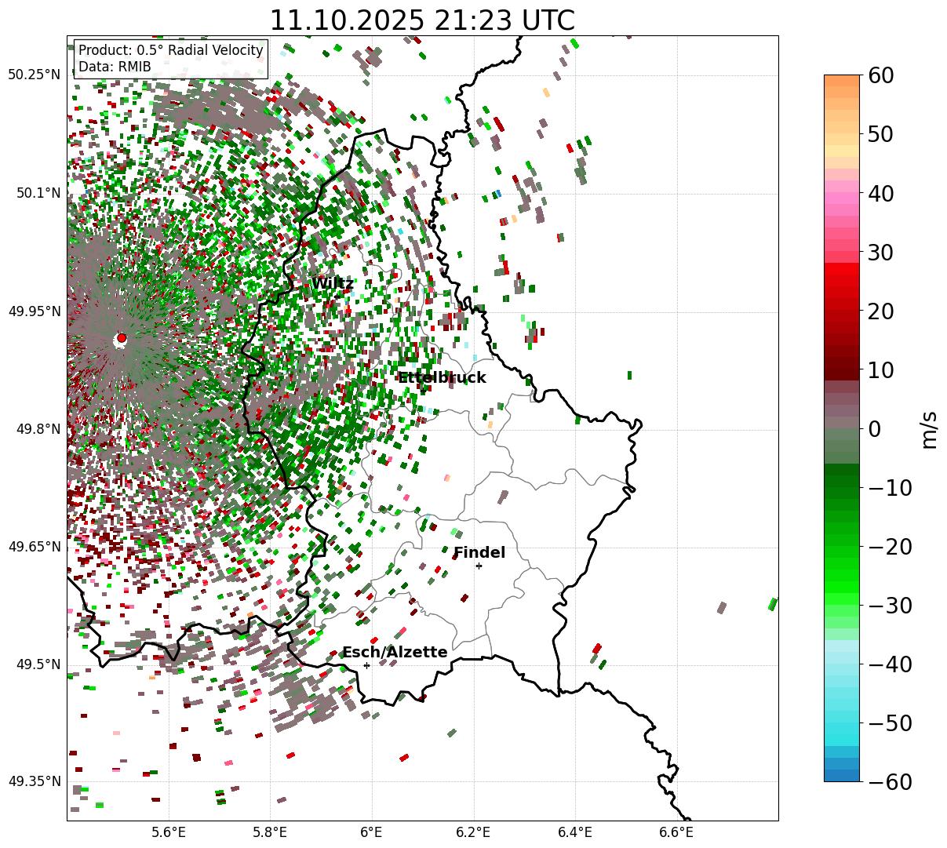Click the Findel location cross marker
Screen dimensions: 947x848
coord(479,566)
